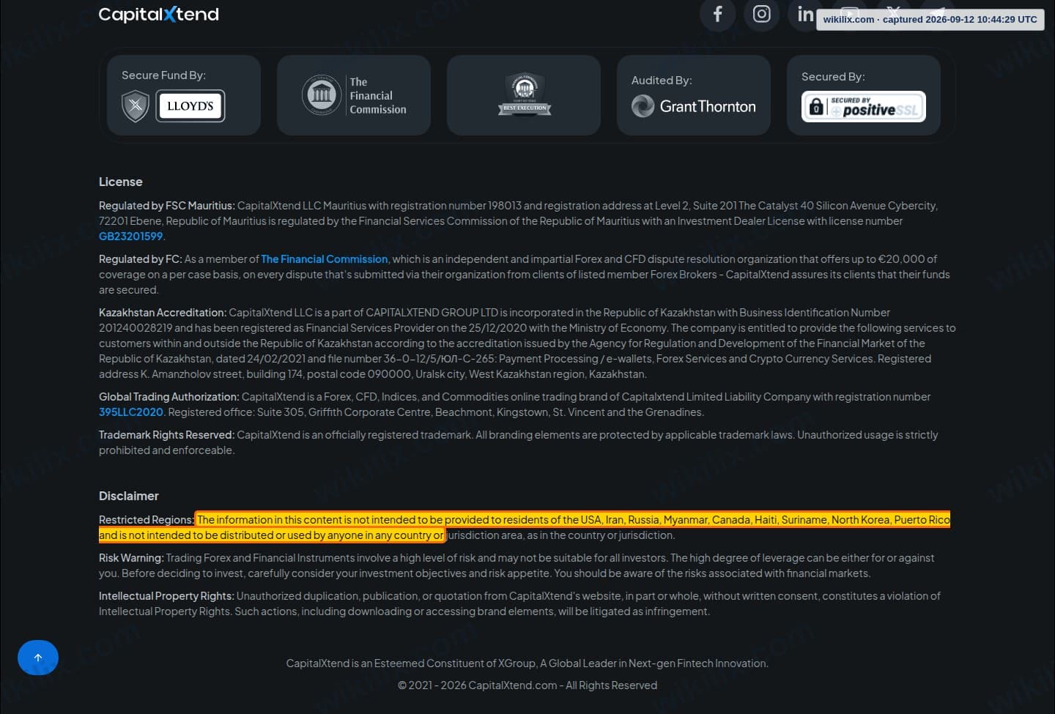This screenshot has height=714, width=1055.
Task: Click the PositiveSSL secured badge
Action: point(864,106)
